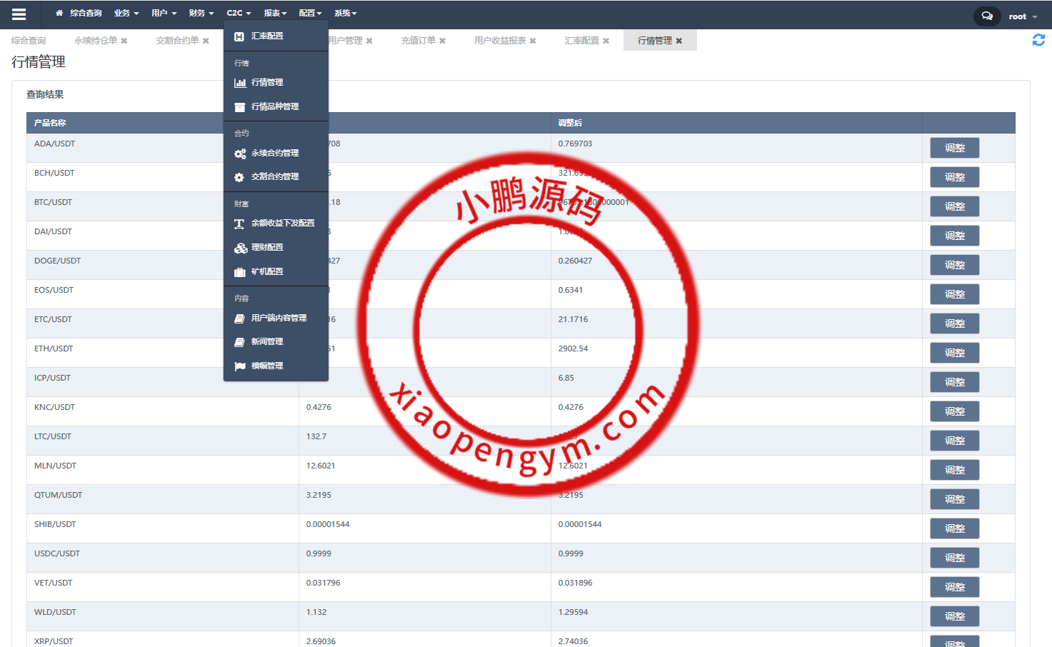Click 调整 button for SHIB/USDT row
Image resolution: width=1052 pixels, height=647 pixels.
click(954, 528)
